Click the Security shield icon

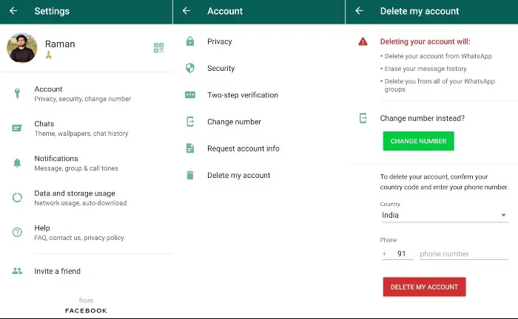point(190,68)
